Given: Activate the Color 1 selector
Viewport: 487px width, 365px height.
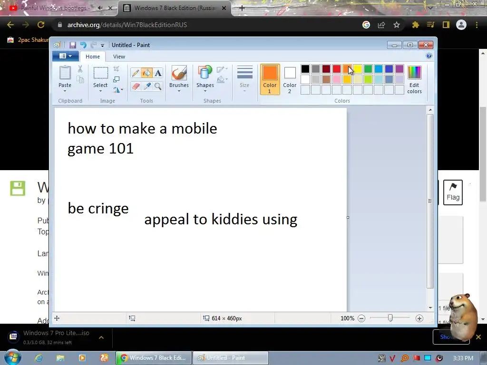Looking at the screenshot, I should tap(270, 79).
